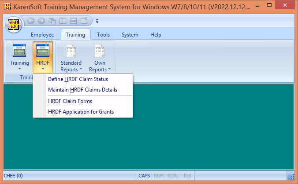Click the cascade windows icon
298x184 pixels.
[x=52, y=21]
